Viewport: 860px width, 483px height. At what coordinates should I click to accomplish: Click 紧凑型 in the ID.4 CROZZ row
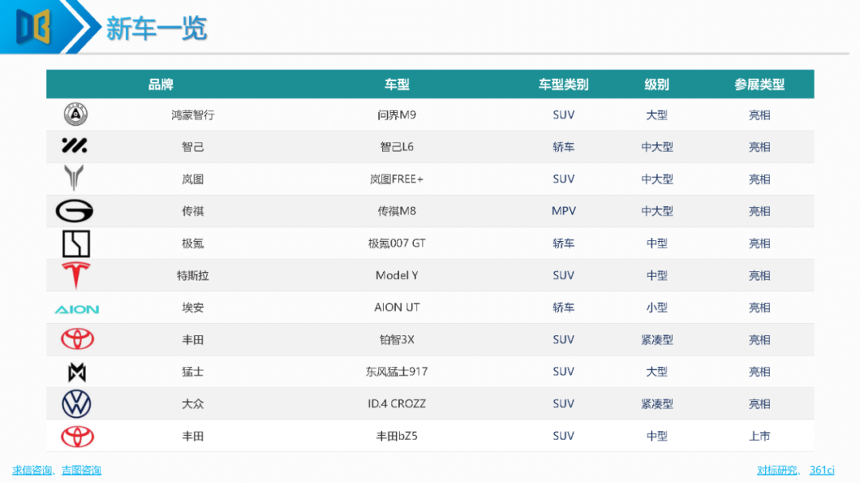click(656, 404)
